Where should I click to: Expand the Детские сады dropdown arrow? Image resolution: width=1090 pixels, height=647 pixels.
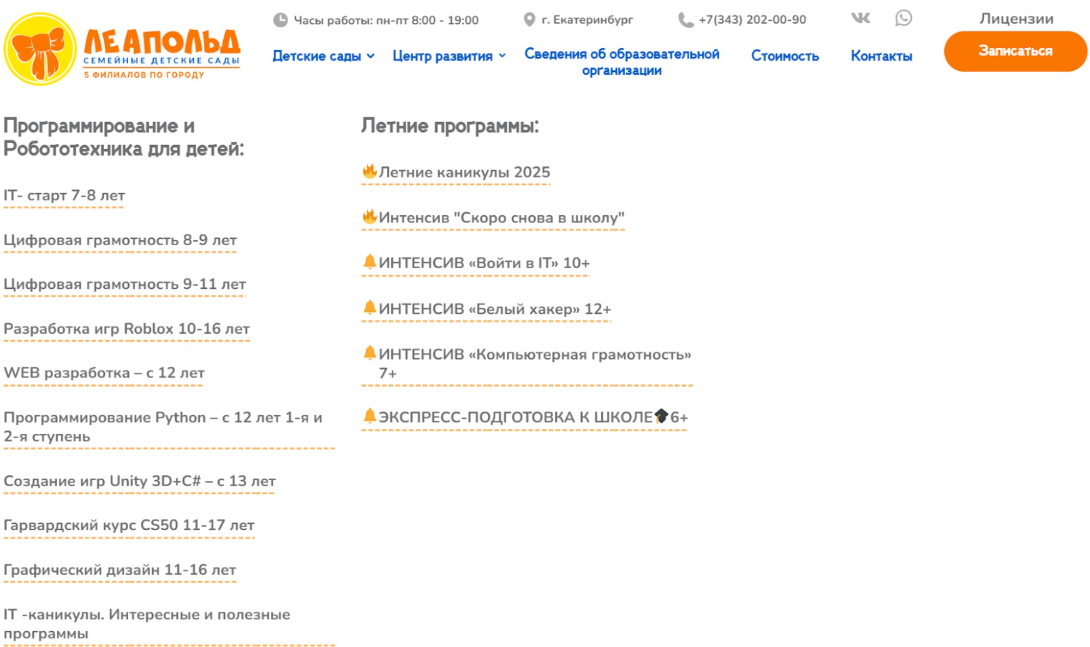(371, 56)
